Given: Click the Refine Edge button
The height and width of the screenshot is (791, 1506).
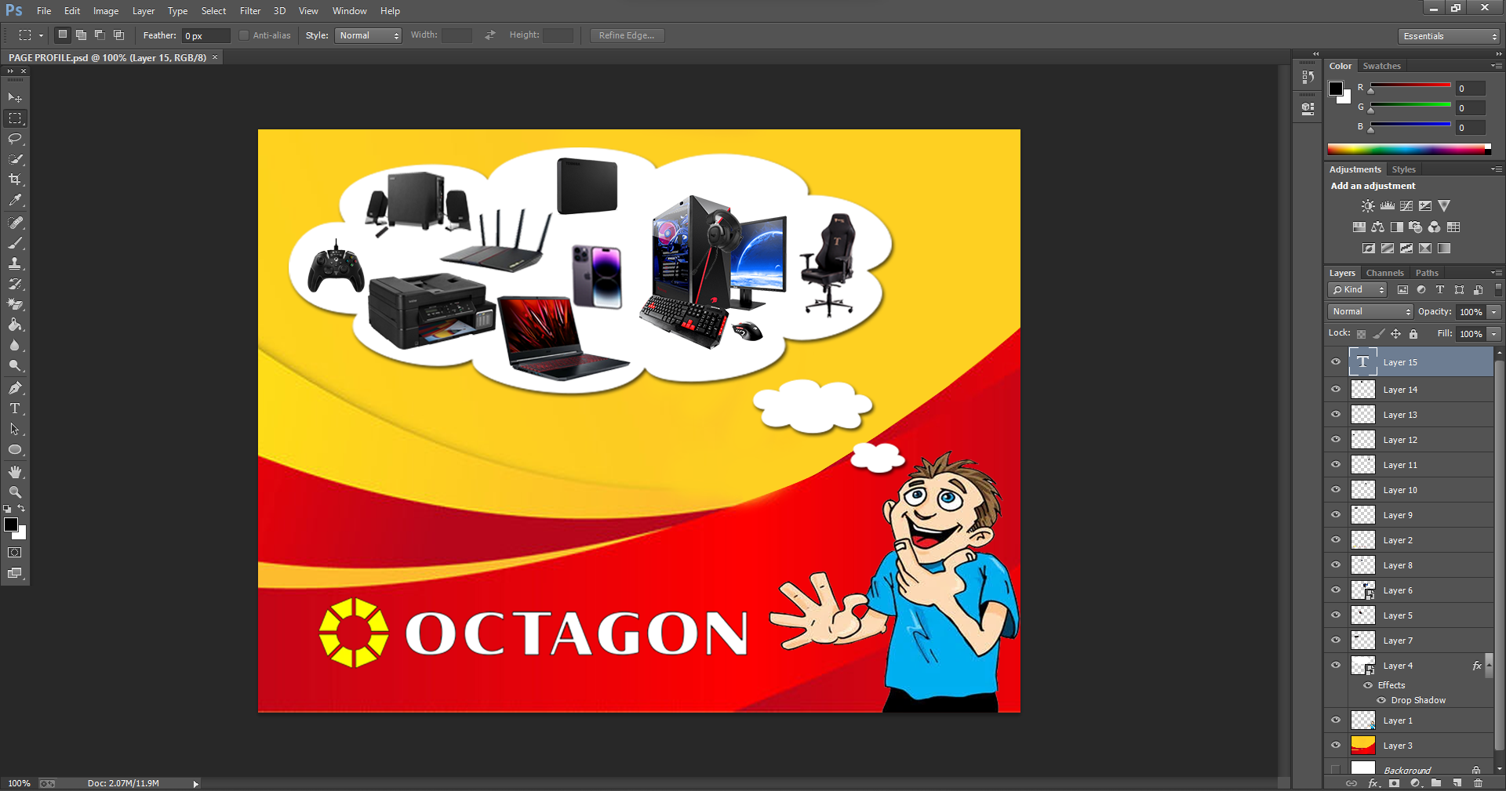Looking at the screenshot, I should click(x=627, y=35).
